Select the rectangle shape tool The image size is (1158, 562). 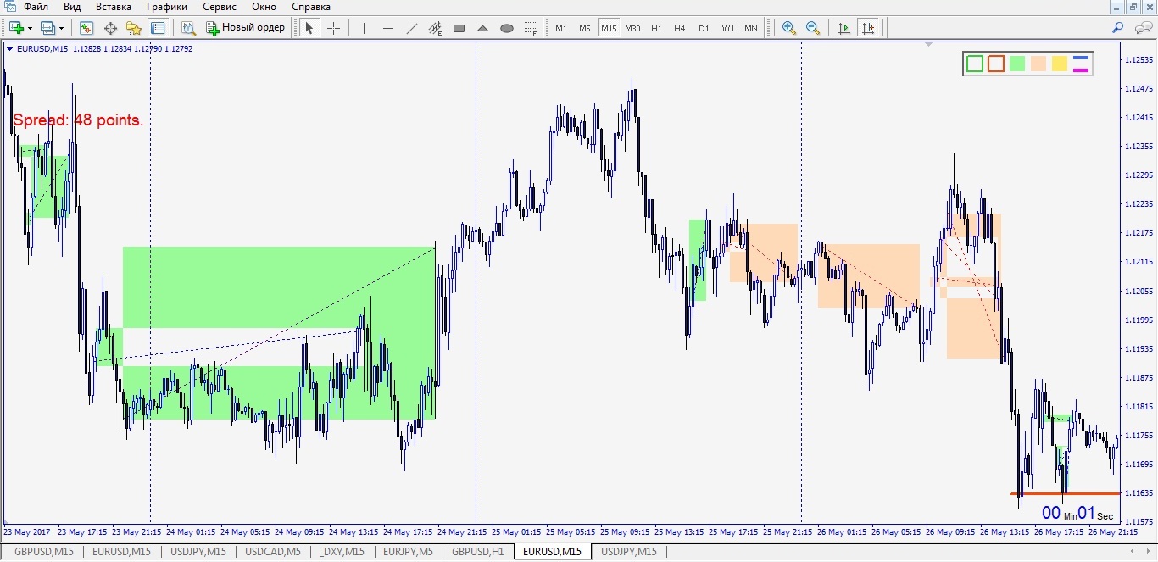click(x=459, y=28)
